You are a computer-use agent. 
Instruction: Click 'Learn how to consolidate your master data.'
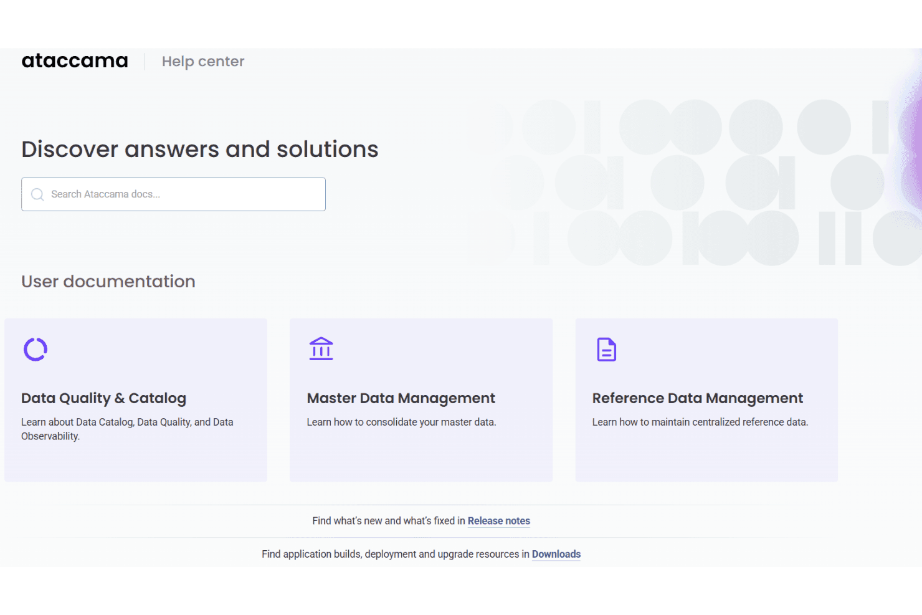[x=401, y=422]
